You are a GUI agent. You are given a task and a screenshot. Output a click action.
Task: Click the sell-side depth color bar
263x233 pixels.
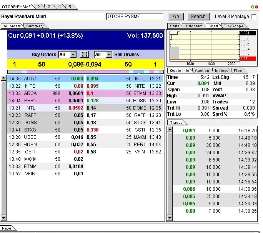(x=151, y=72)
